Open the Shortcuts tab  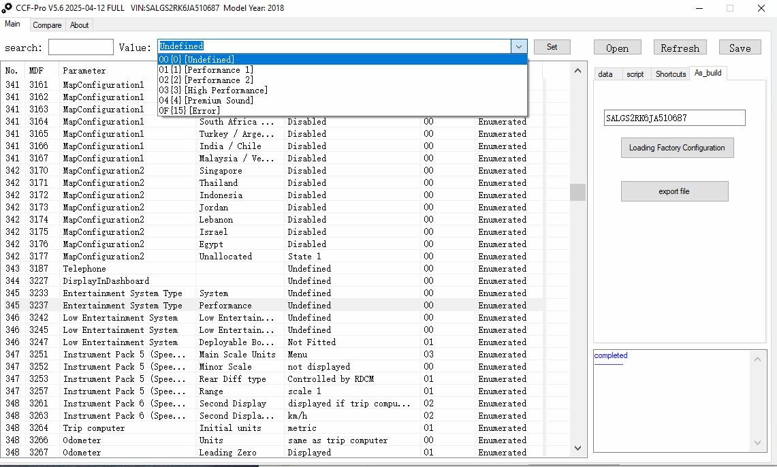click(671, 74)
